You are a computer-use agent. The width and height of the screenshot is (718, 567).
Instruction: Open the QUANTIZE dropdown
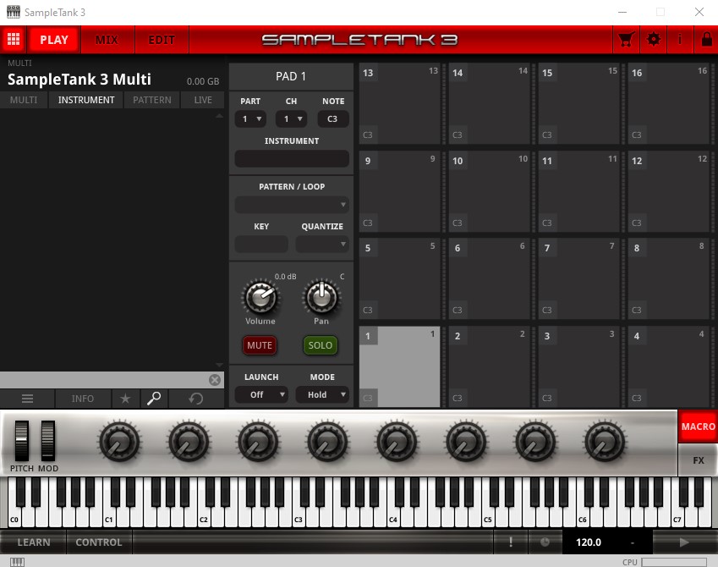[x=322, y=245]
